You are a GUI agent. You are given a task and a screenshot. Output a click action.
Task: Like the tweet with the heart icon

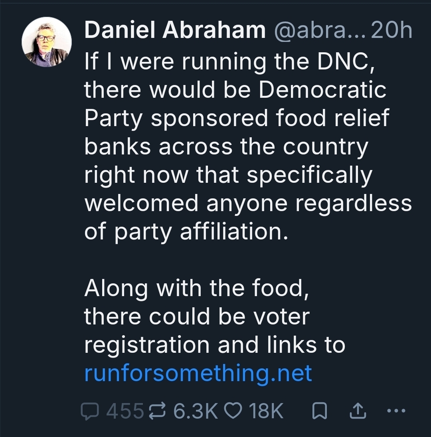point(233,411)
